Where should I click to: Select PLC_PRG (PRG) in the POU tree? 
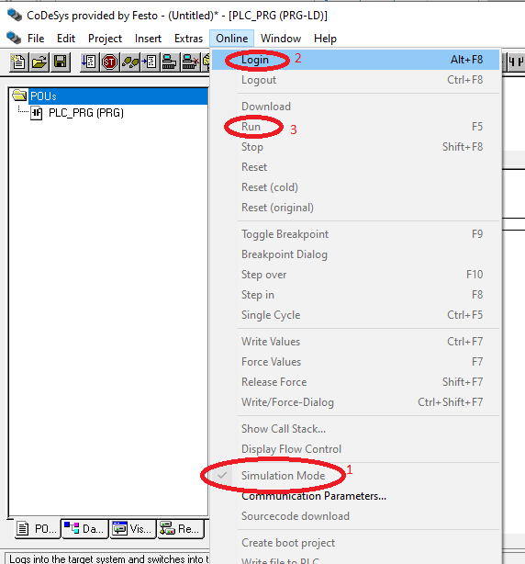(x=86, y=113)
